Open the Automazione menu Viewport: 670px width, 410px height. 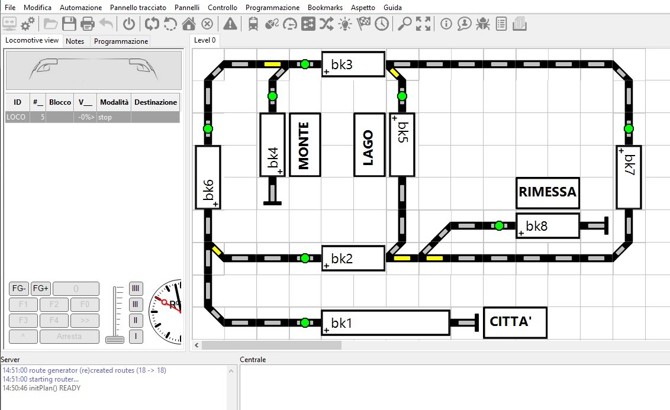pyautogui.click(x=80, y=8)
